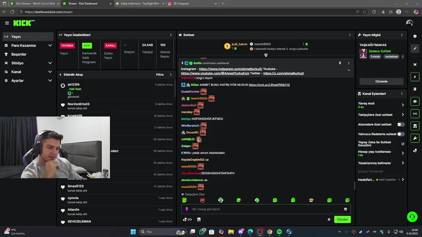Expand the Para Kazanma sidebar section
This screenshot has height=237, width=422.
(50, 45)
